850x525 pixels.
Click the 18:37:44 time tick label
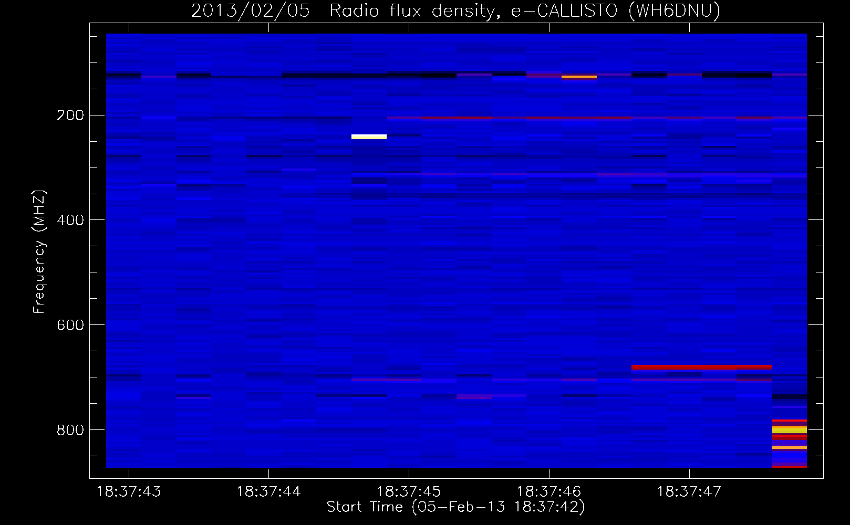268,492
